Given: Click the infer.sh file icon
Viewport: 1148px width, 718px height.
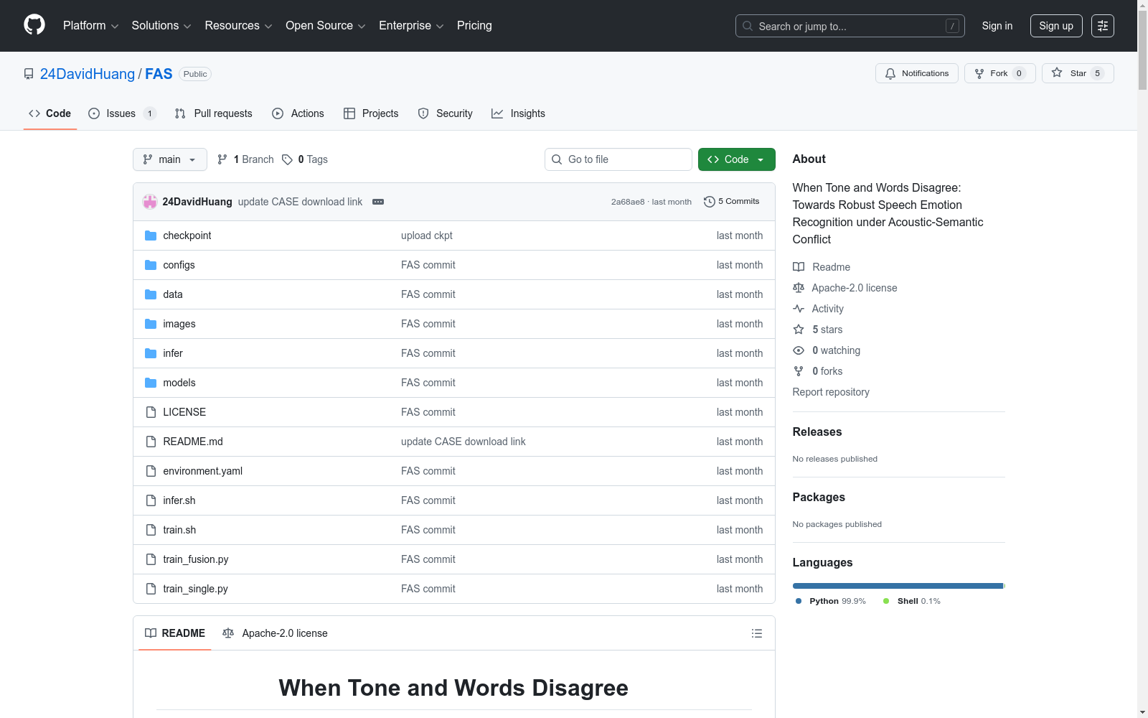Looking at the screenshot, I should pos(151,500).
